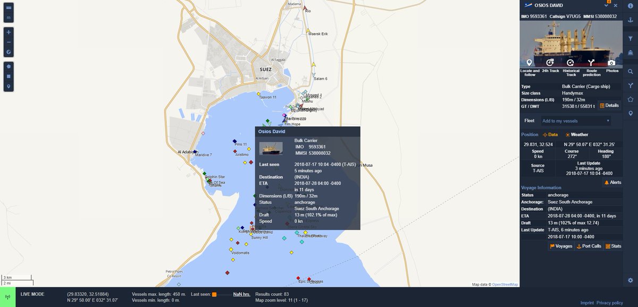The width and height of the screenshot is (638, 307).
Task: Toggle the 'm' distance unit button
Action: coord(9,18)
